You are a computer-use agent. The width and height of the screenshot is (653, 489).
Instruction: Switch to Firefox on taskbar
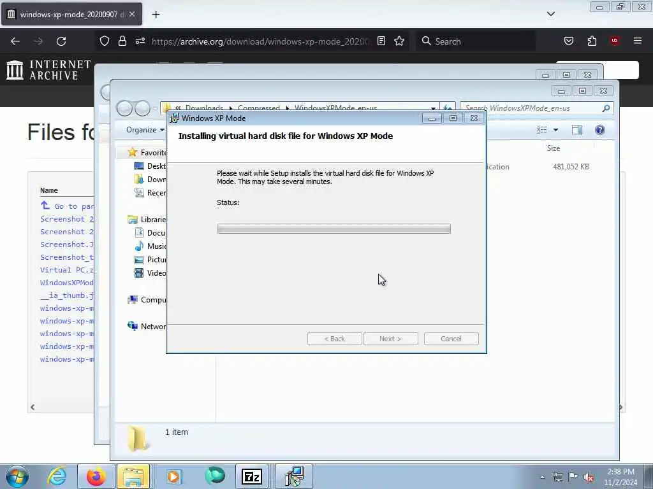click(x=96, y=476)
